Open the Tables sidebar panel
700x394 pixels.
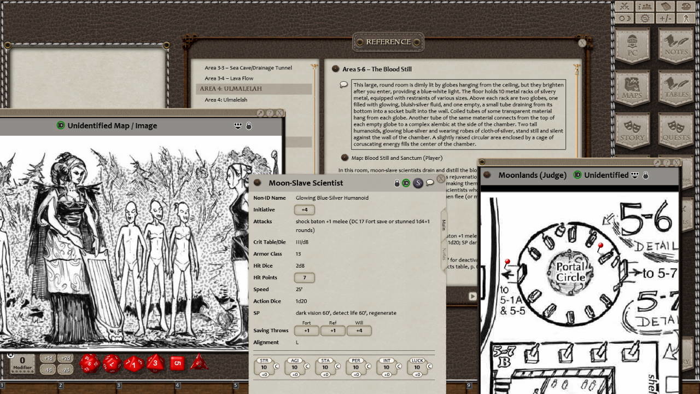[676, 90]
